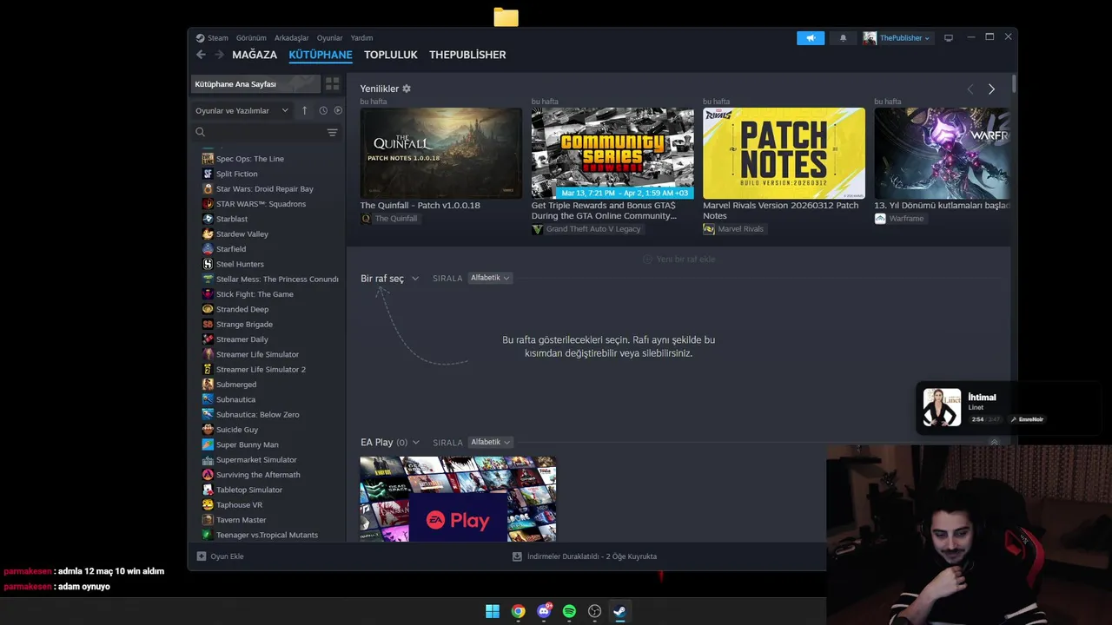Open the Görünüm menu
The image size is (1112, 625).
coord(251,38)
